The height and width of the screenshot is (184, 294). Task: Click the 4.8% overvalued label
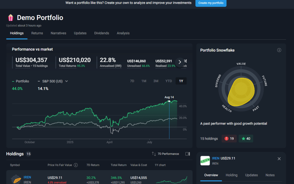click(57, 182)
